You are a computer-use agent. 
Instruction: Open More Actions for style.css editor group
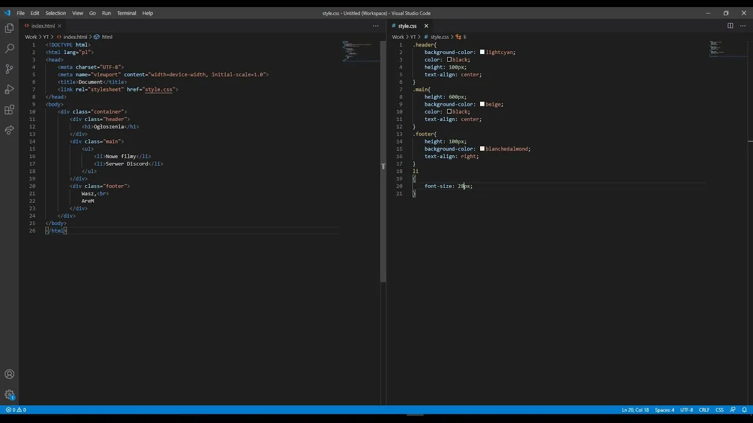[741, 26]
